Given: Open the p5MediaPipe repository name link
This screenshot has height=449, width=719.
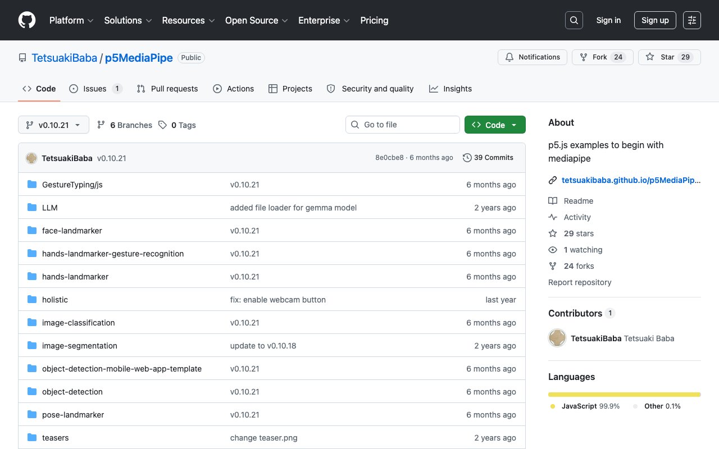Looking at the screenshot, I should click(139, 58).
